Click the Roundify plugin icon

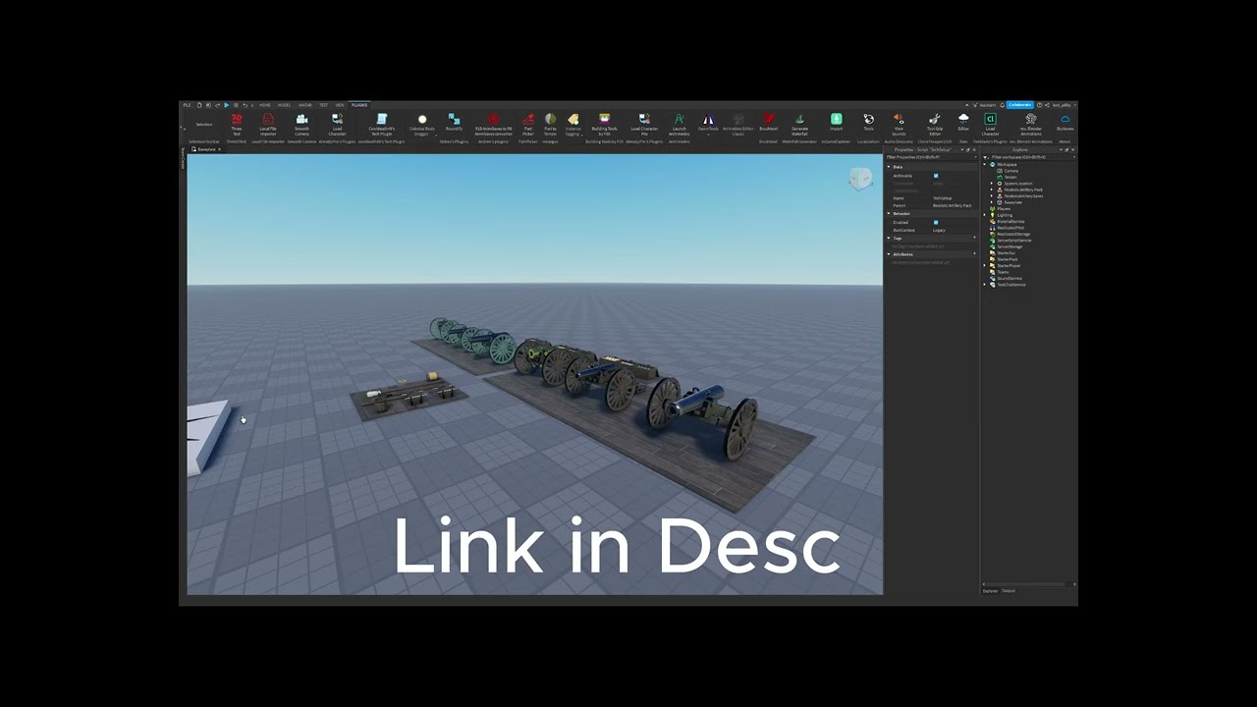click(454, 124)
